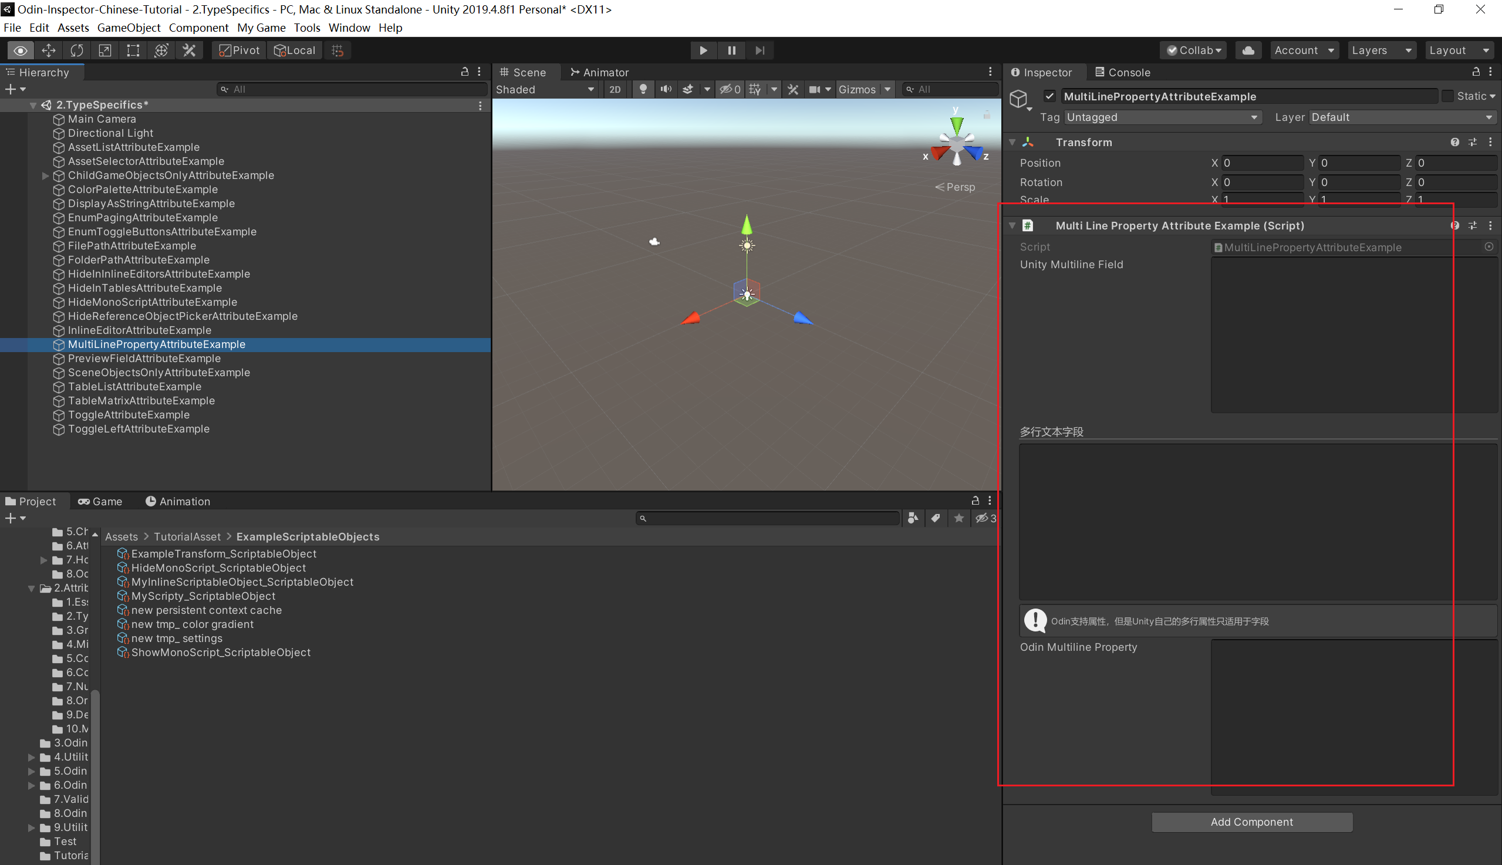
Task: Start Play mode
Action: [704, 50]
